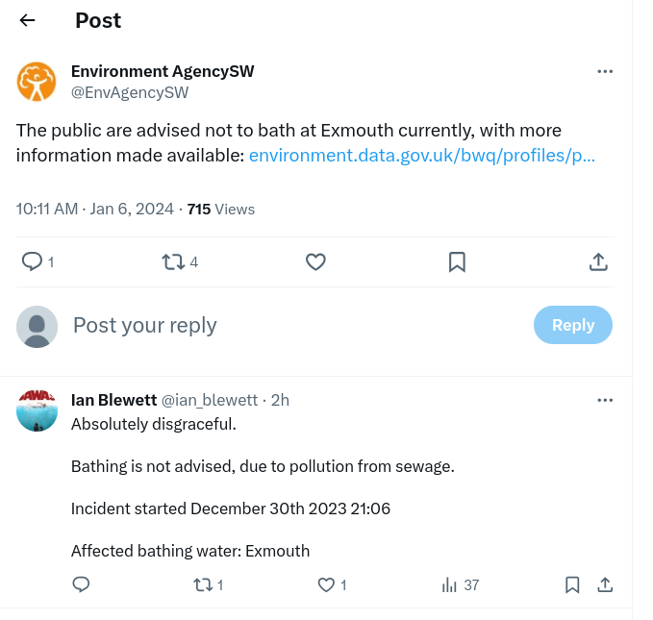This screenshot has width=653, height=620.
Task: Open more options on Ian Blewett's reply
Action: (605, 400)
